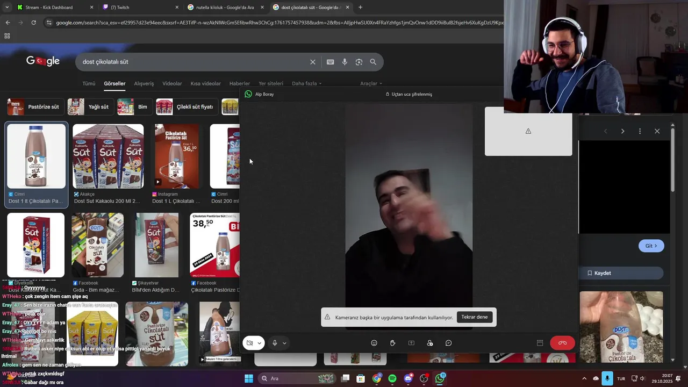The height and width of the screenshot is (387, 688).
Task: Select the Pastörize süt filter chip
Action: click(35, 106)
